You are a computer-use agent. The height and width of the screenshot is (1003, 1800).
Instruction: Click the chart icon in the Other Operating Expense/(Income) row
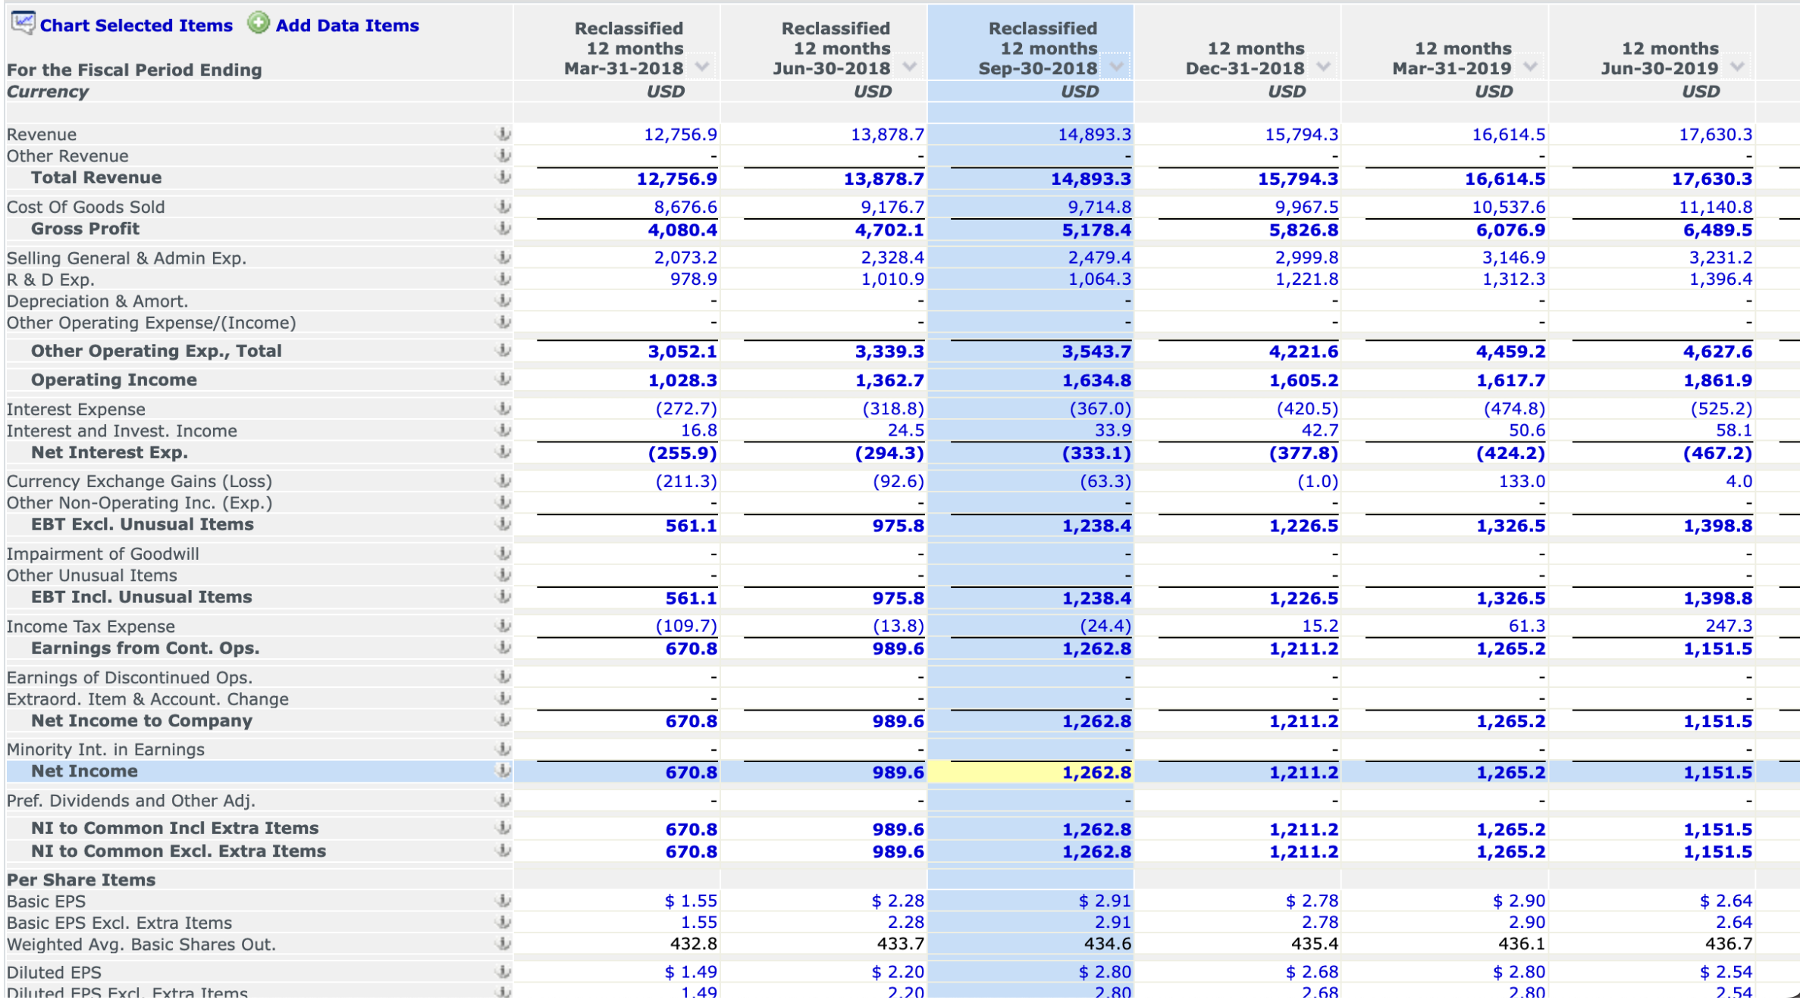click(502, 323)
